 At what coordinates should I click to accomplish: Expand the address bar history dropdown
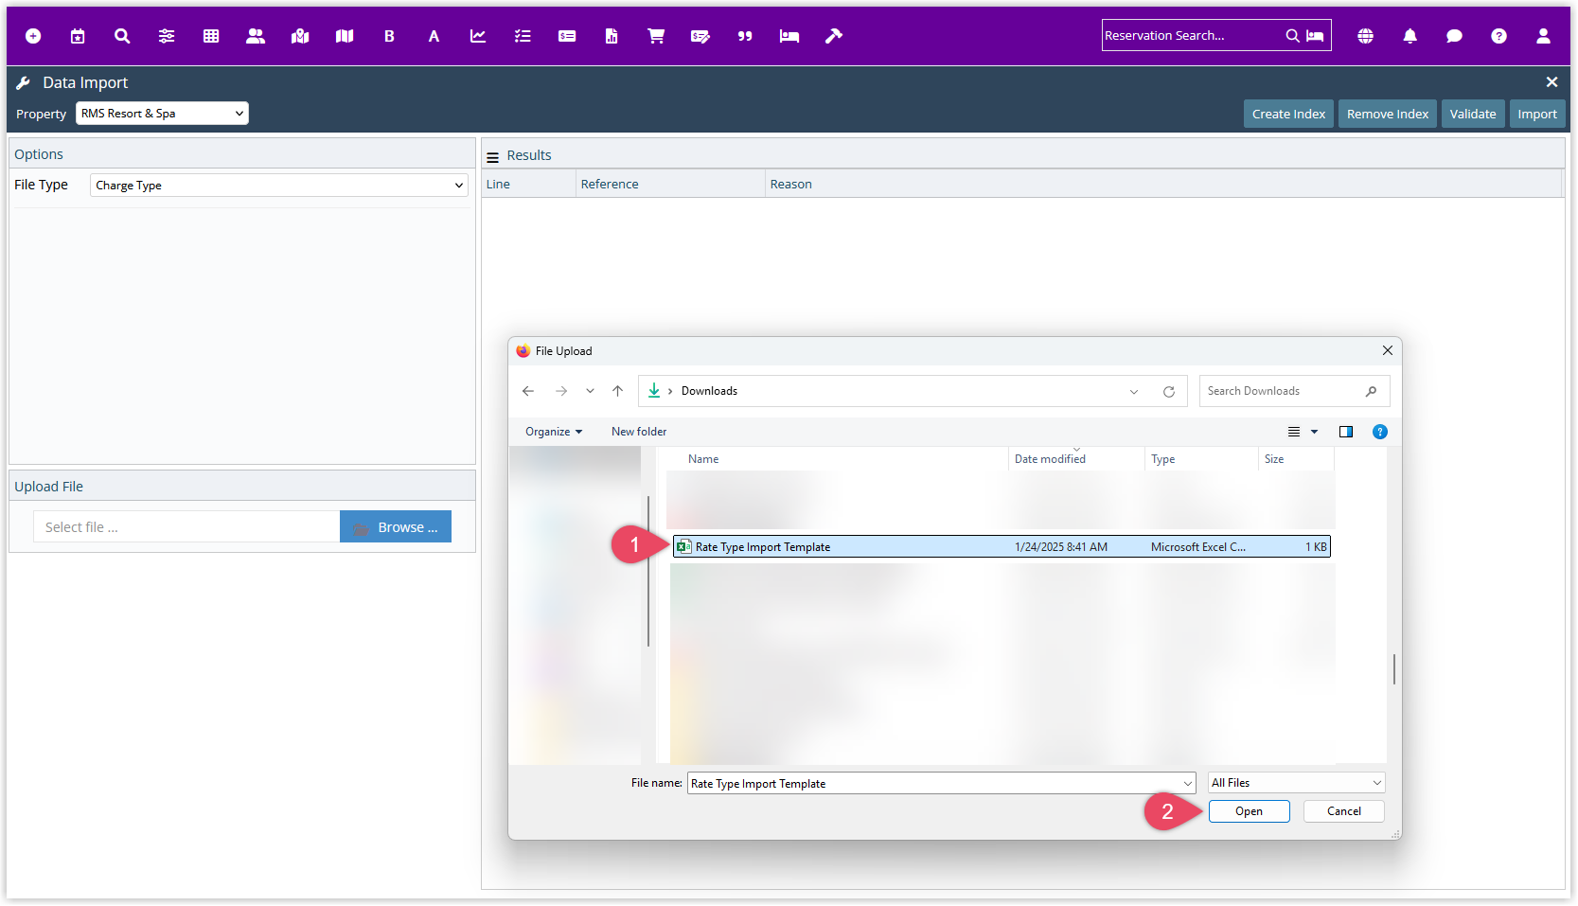(x=1133, y=392)
